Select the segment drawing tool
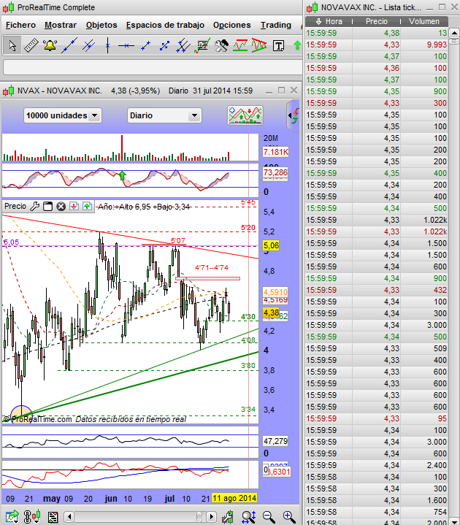This screenshot has height=525, width=460. [x=145, y=45]
